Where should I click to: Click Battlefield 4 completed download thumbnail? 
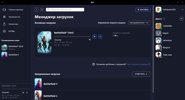coord(38,95)
